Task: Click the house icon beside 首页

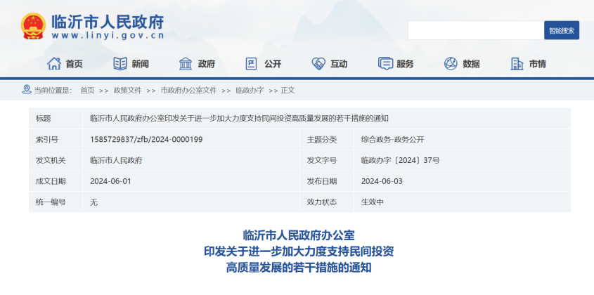Action: coord(54,64)
